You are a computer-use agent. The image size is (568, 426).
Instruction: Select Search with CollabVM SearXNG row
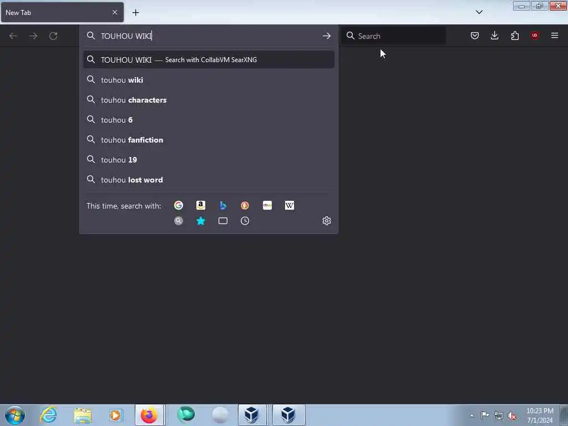pyautogui.click(x=209, y=60)
